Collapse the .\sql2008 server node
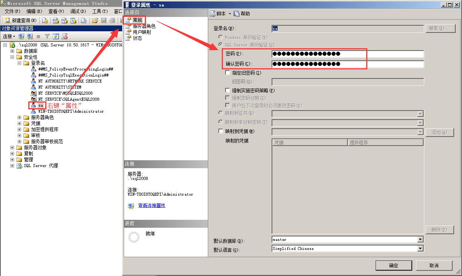 [x=5, y=45]
